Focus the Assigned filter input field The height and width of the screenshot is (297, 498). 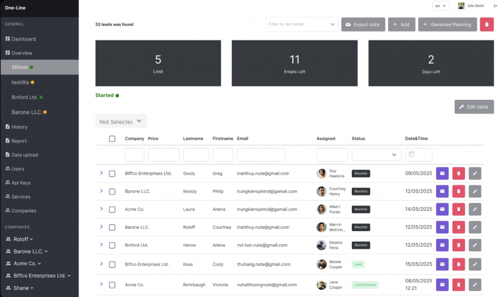click(332, 155)
